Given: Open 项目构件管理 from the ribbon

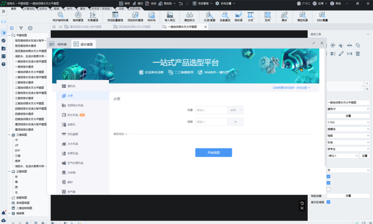Looking at the screenshot, I should coord(135,17).
